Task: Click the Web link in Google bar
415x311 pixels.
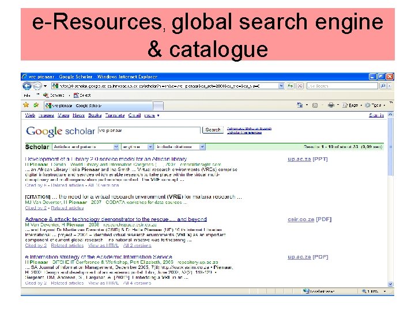Action: (x=30, y=115)
